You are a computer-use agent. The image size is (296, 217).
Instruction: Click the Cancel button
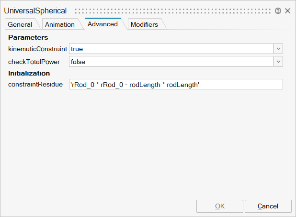point(268,206)
